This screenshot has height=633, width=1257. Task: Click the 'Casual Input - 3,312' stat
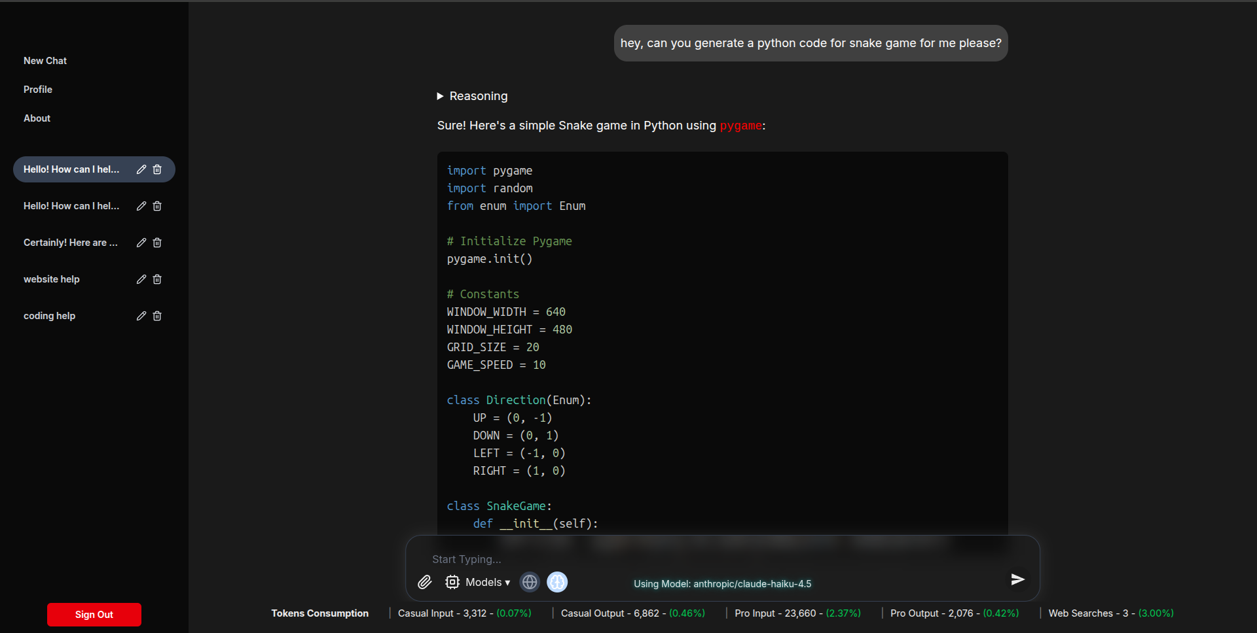(465, 613)
